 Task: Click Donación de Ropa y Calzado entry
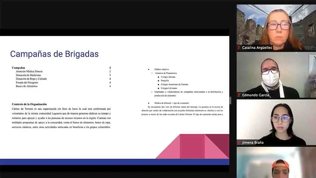coord(31,79)
